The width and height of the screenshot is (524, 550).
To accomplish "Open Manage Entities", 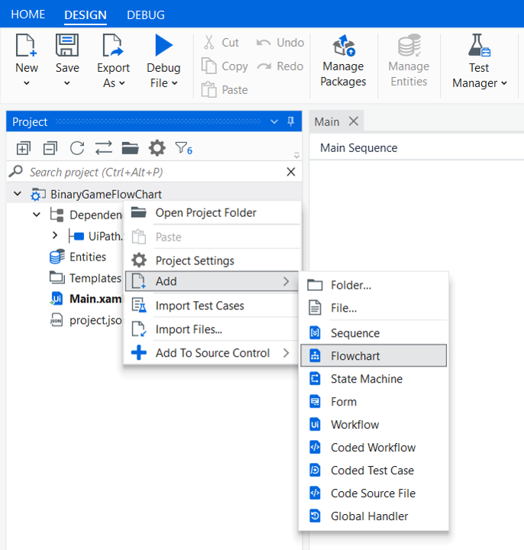I will [x=409, y=60].
